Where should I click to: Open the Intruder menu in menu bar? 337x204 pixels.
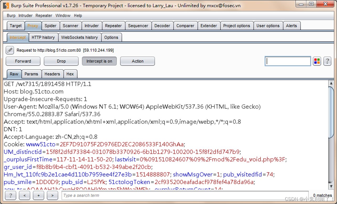tap(25, 16)
